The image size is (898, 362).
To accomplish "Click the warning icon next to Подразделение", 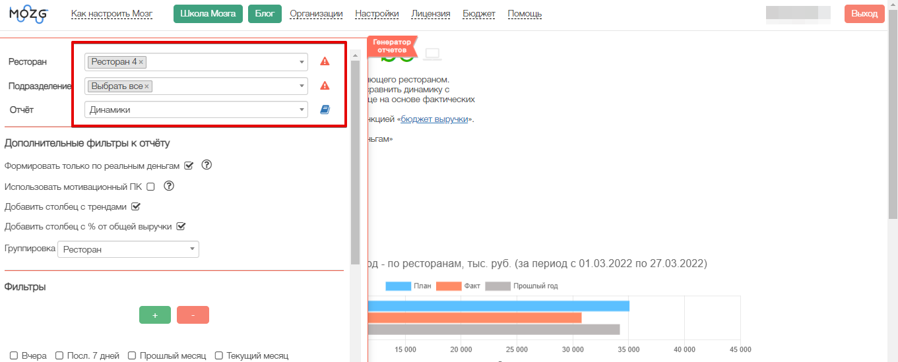I will (x=325, y=86).
